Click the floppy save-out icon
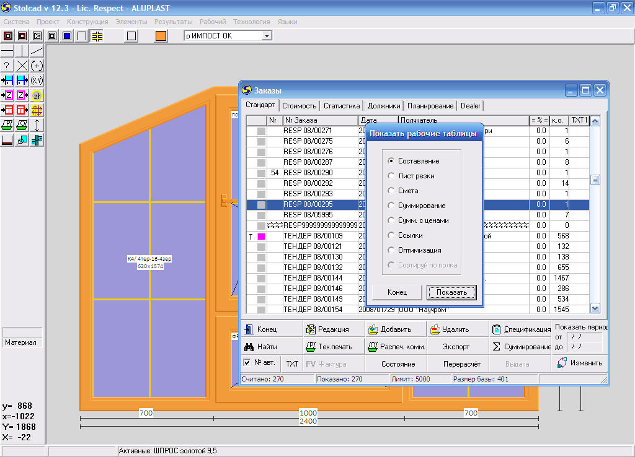Viewport: 635px width, 457px height. [x=22, y=81]
